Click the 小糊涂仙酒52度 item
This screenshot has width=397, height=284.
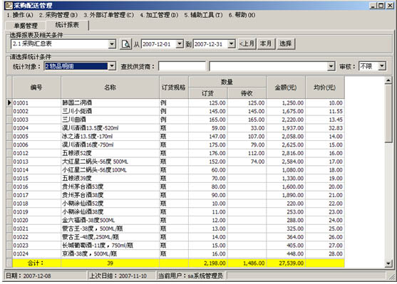point(83,204)
